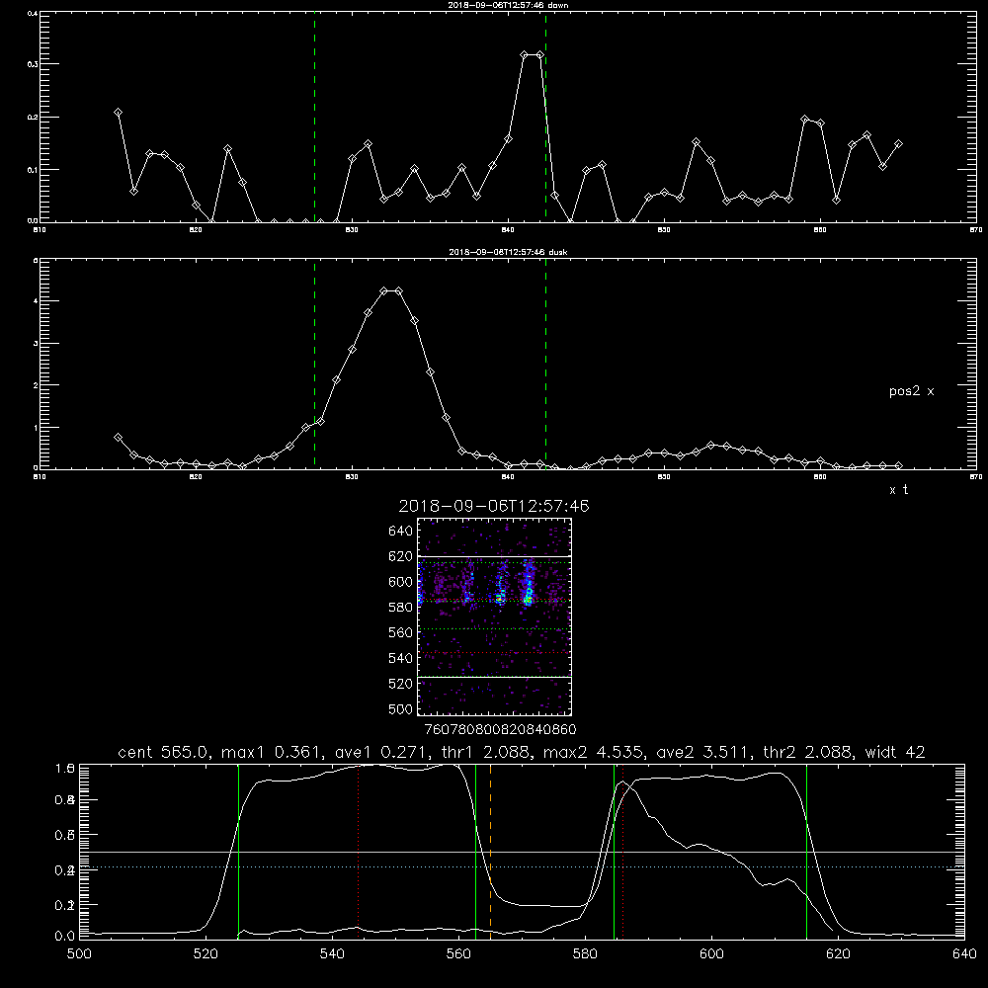988x988 pixels.
Task: Click the orange dashed vertical line in the bottom plot
Action: (490, 851)
